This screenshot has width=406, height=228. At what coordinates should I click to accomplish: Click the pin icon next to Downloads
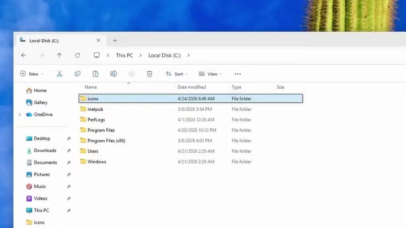69,150
